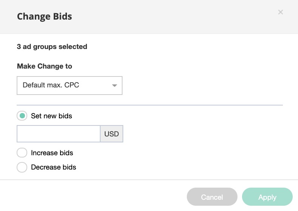298x211 pixels.
Task: Focus the new bid amount input field
Action: (x=58, y=134)
